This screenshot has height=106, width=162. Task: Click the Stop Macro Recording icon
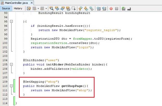tap(117, 9)
